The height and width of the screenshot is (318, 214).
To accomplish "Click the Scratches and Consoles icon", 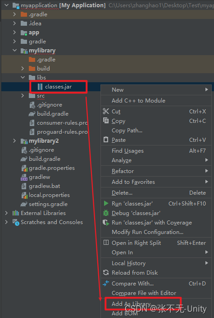I will tap(16, 222).
